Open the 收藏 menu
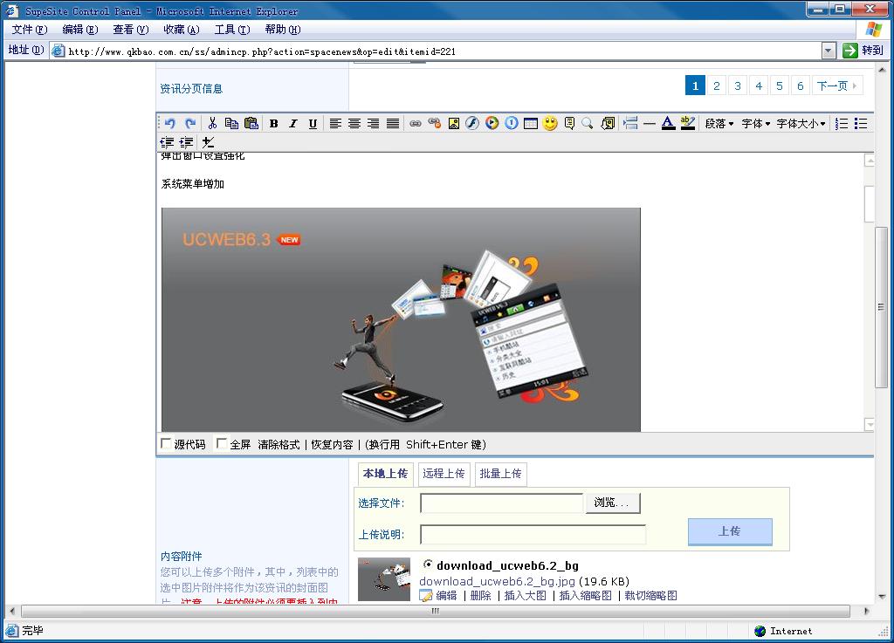This screenshot has width=894, height=643. (x=182, y=30)
